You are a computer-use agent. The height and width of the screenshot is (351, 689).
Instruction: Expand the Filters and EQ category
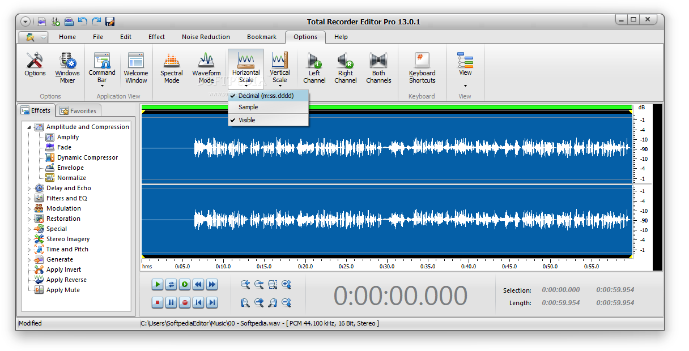tap(29, 199)
